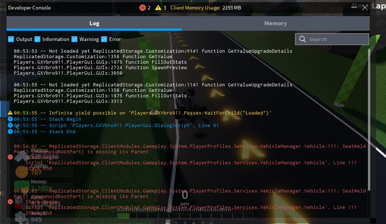Screen dimensions: 386x224
Task: Click the Client Memory Usage readout
Action: 206,8
